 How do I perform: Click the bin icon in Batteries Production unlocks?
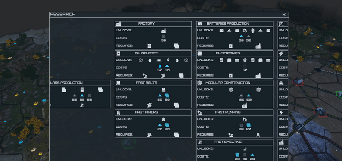[252, 31]
